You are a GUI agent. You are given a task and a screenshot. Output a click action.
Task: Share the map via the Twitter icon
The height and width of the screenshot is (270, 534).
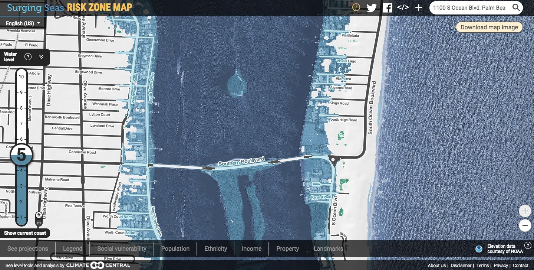(372, 8)
